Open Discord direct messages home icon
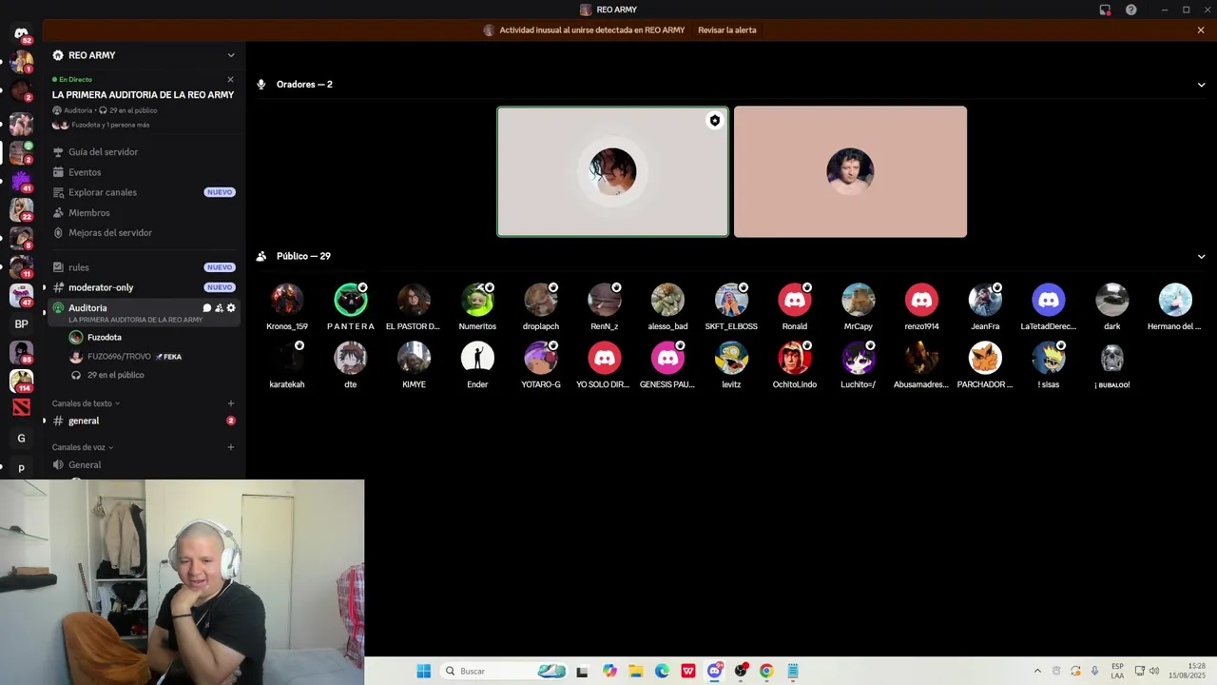Viewport: 1217px width, 685px height. tap(21, 32)
